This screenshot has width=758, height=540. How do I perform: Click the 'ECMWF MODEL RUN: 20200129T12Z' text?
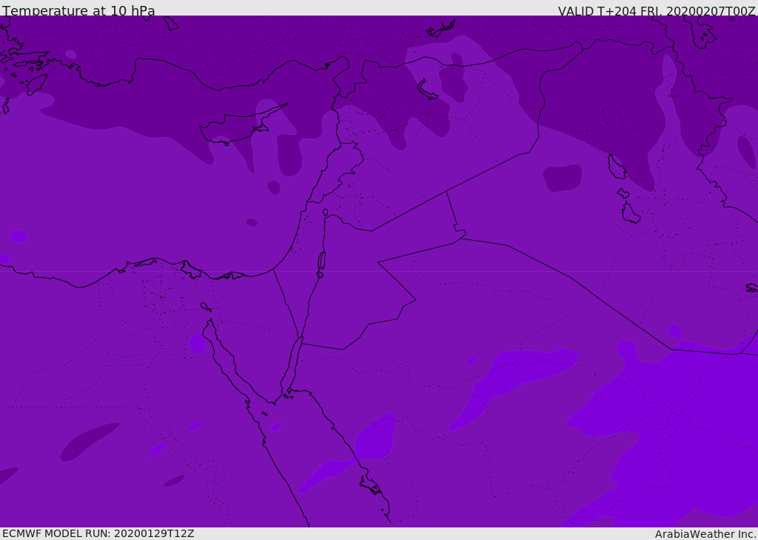(x=98, y=533)
